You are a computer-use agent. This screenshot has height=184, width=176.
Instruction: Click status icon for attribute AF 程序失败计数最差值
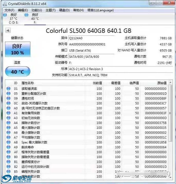click(x=8, y=152)
